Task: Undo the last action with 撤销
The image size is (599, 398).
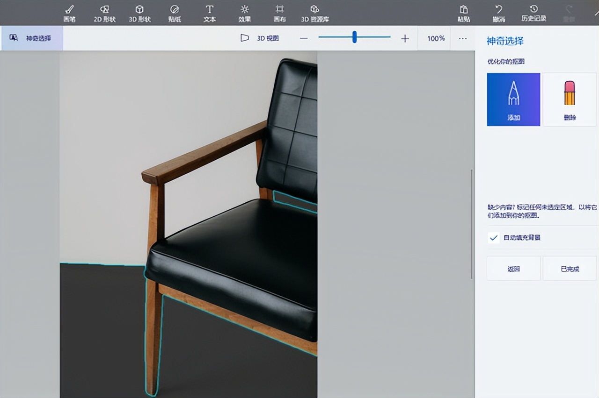Action: [499, 13]
